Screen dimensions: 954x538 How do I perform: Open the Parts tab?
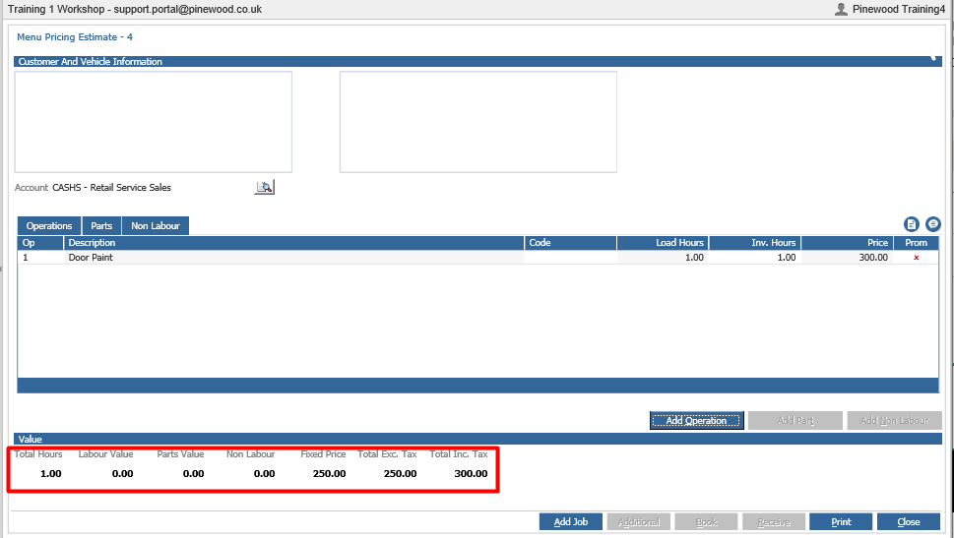(x=101, y=225)
